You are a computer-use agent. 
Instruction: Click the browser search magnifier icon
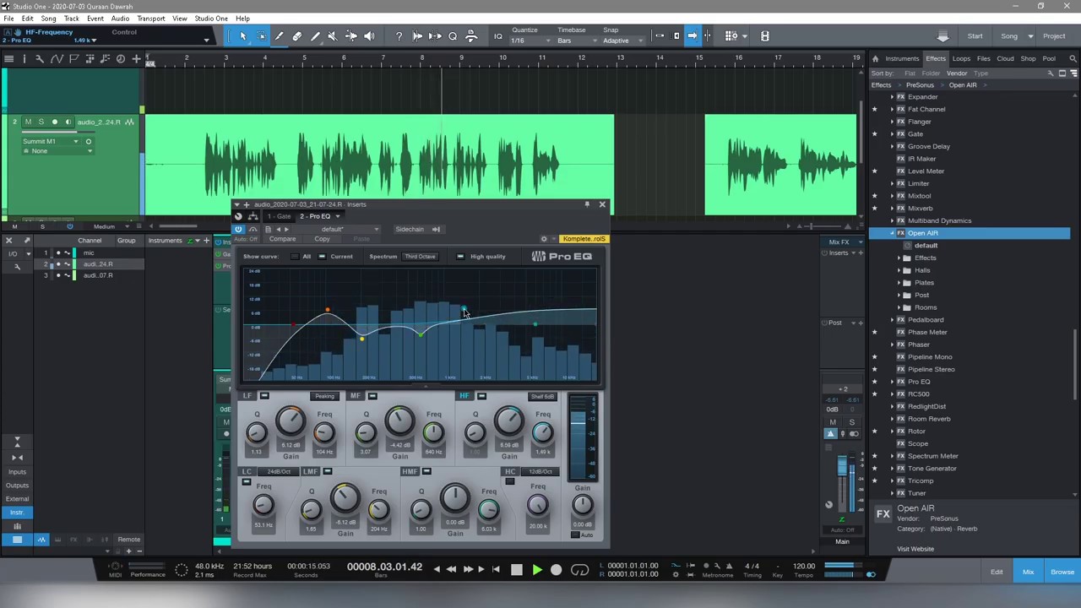click(x=1073, y=58)
